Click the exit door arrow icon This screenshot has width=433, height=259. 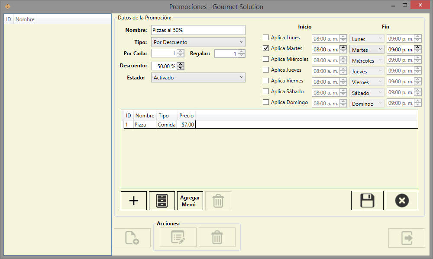[x=407, y=237]
